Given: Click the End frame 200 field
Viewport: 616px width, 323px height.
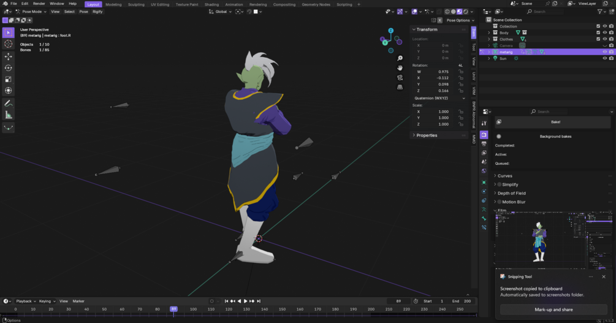Looking at the screenshot, I should (x=461, y=301).
